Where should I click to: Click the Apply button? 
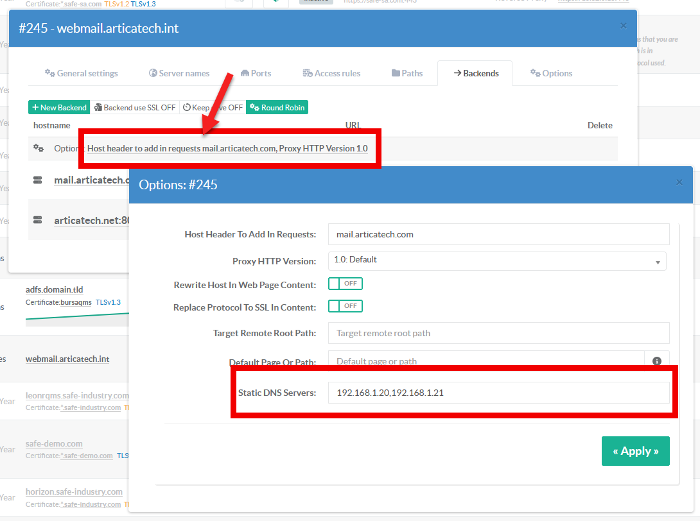[x=635, y=451]
